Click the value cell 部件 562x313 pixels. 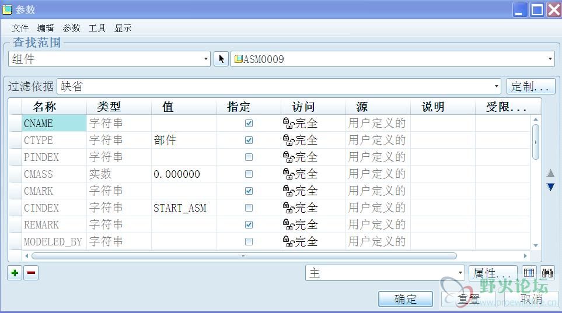pos(184,140)
